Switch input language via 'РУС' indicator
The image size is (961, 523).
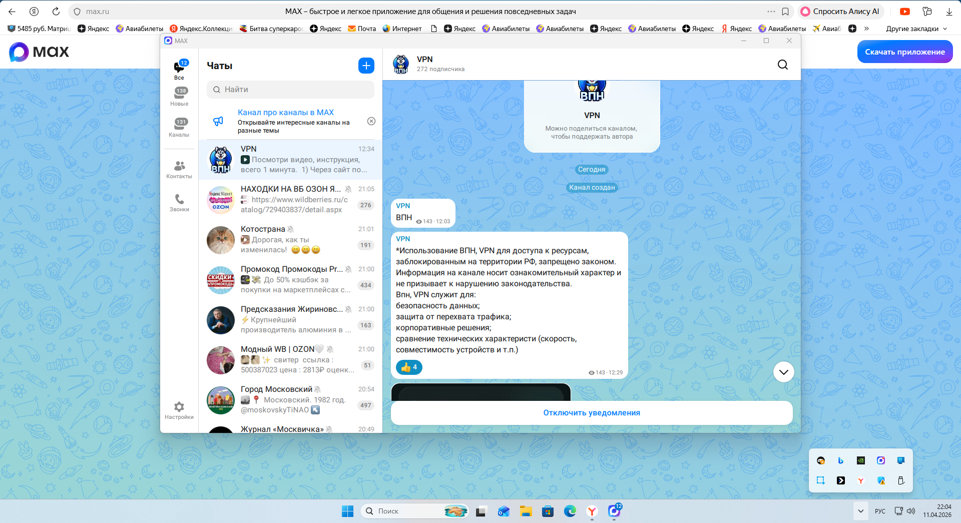880,511
